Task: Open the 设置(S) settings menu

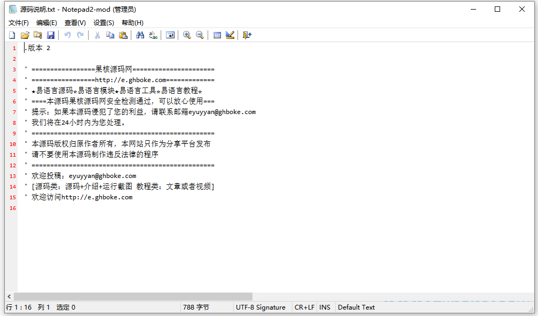Action: [104, 22]
